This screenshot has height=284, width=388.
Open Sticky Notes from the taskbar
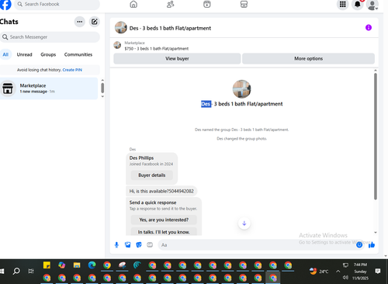point(47,265)
